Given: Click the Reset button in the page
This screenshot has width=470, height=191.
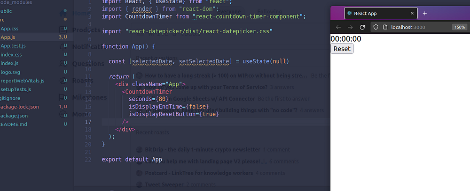Looking at the screenshot, I should (342, 49).
